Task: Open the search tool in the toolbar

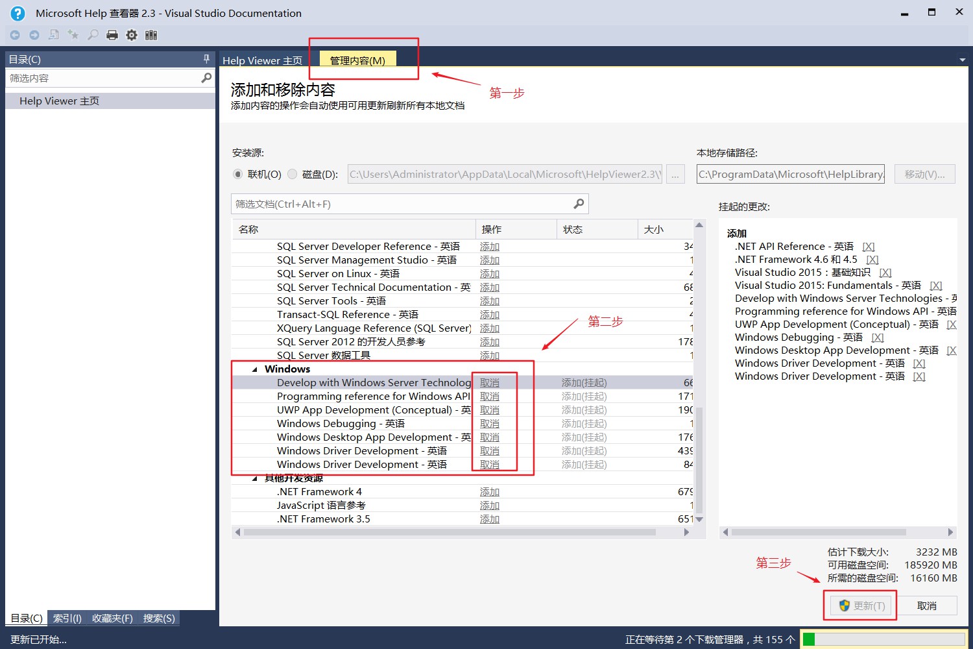Action: click(x=92, y=34)
